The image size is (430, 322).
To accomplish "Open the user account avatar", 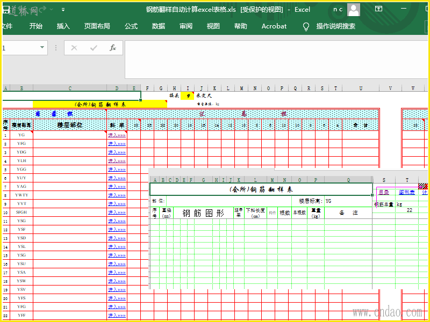I will (354, 9).
